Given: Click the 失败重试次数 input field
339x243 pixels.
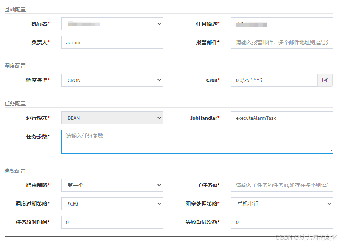Looking at the screenshot, I should tap(282, 222).
